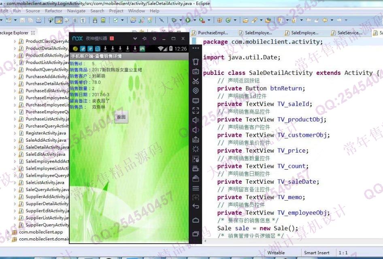Open the Run dropdown arrow
This screenshot has height=259, width=383.
click(195, 20)
